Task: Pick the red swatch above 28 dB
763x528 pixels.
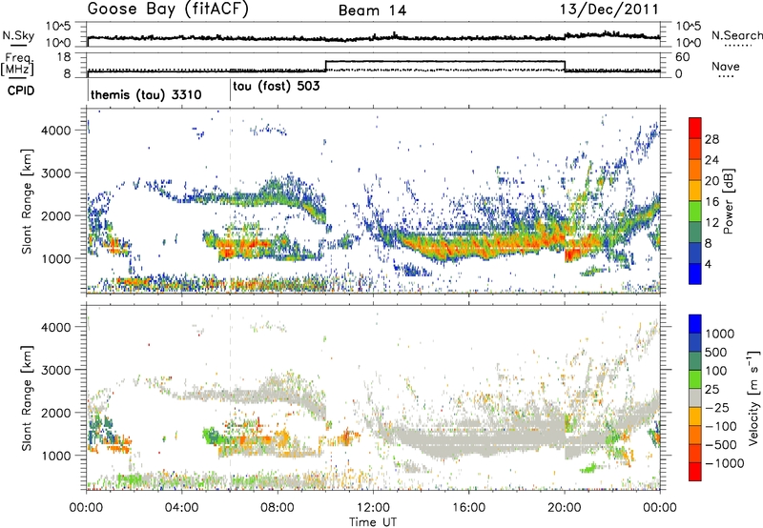Action: point(695,128)
